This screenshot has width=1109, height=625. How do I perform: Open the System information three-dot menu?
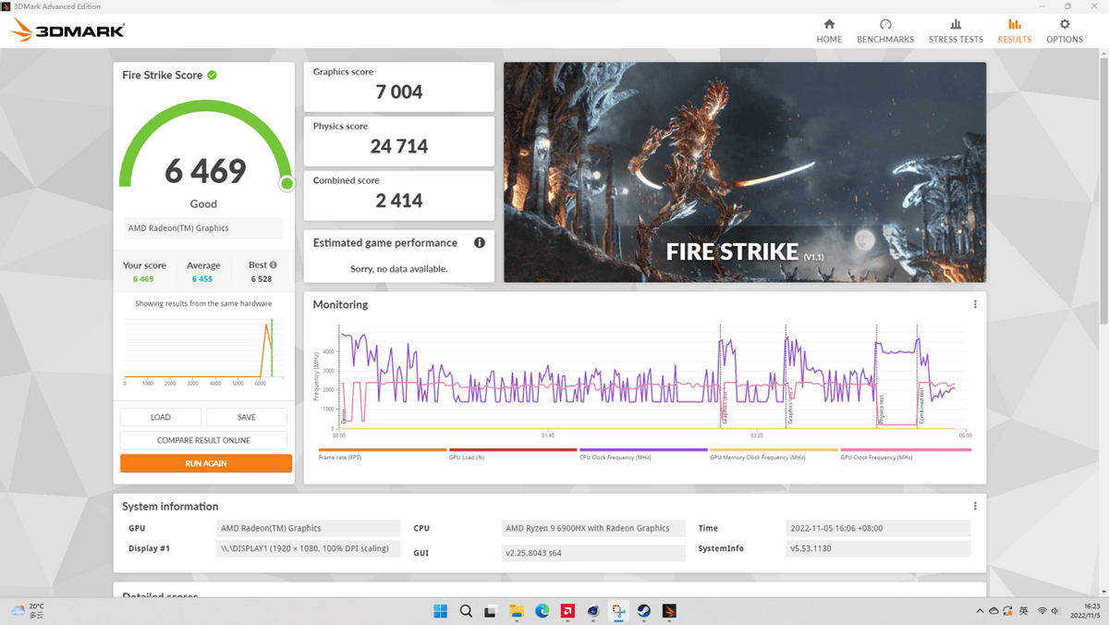975,506
